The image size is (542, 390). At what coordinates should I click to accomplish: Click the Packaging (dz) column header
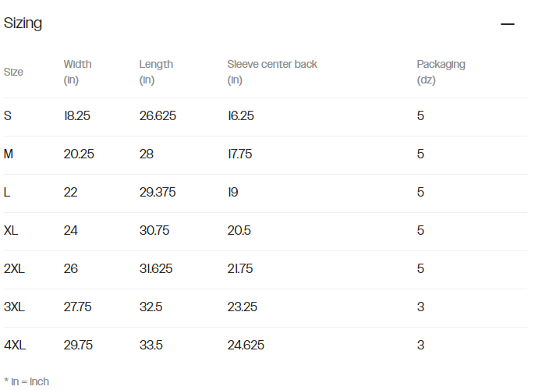[x=441, y=72]
